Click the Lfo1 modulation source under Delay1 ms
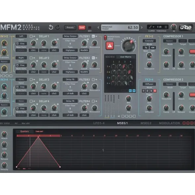 [33, 50]
